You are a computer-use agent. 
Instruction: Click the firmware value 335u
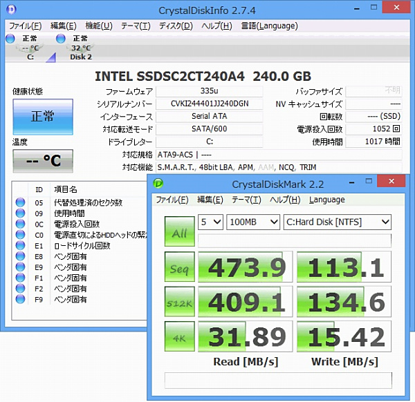(209, 91)
